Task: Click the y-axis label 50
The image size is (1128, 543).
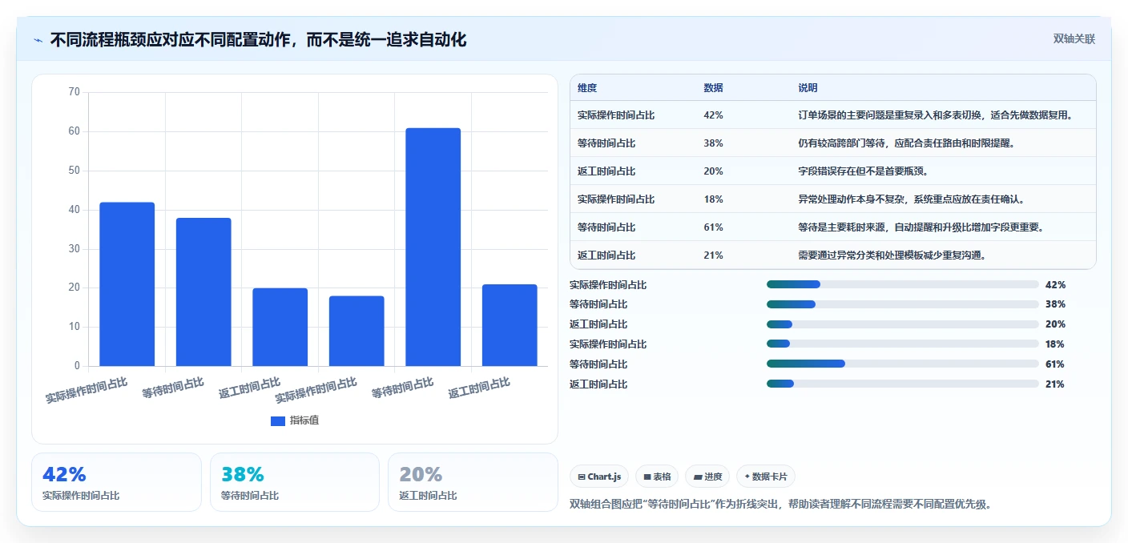Action: 75,171
